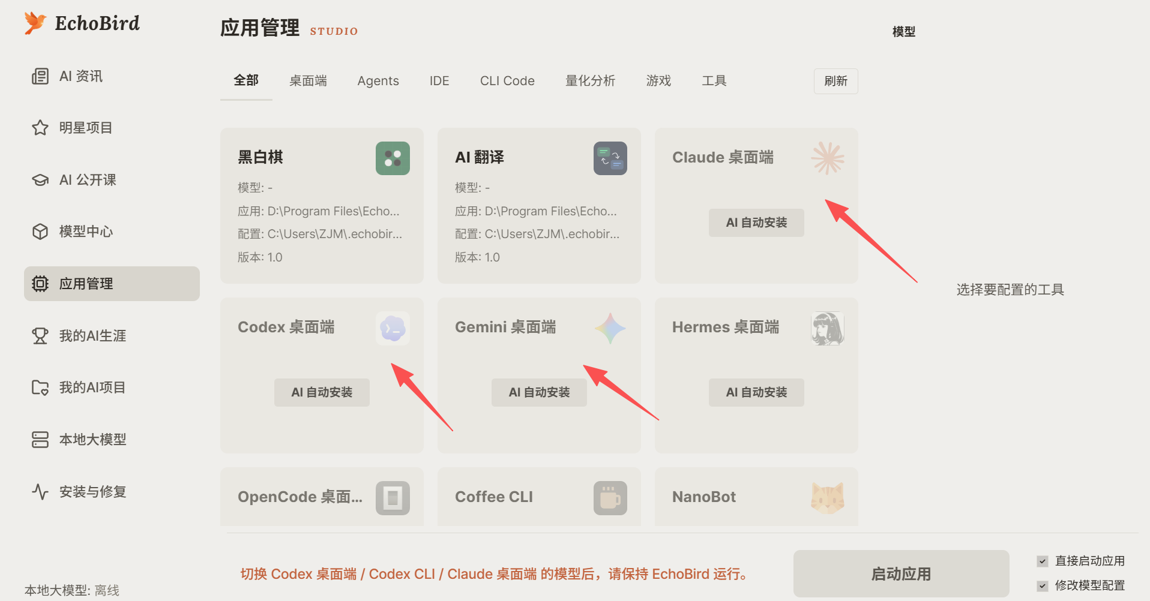Click the EchoBird brand name
Viewport: 1150px width, 601px height.
(97, 23)
